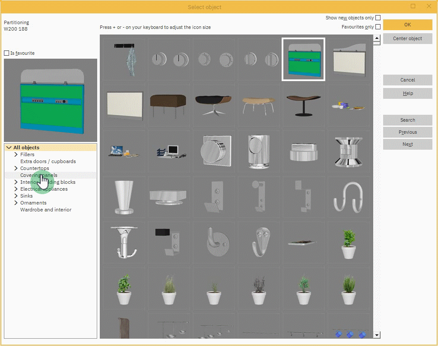Screen dimensions: 438x346
Task: Select the hanging towel rack object
Action: [125, 59]
